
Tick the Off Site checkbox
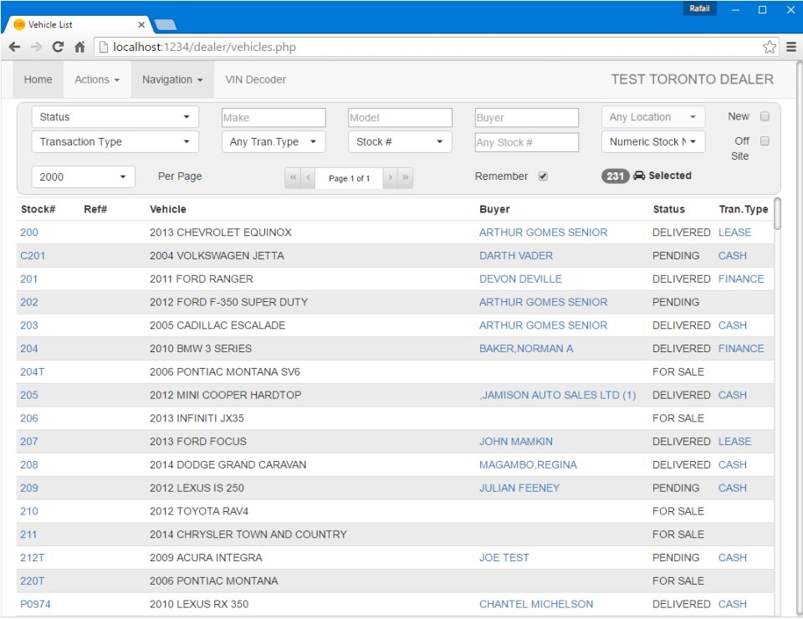pyautogui.click(x=765, y=141)
